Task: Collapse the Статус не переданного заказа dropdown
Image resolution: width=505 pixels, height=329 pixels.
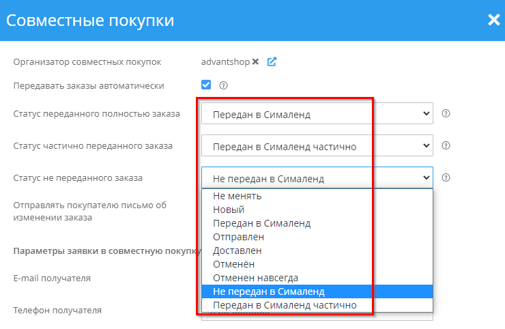Action: tap(317, 178)
